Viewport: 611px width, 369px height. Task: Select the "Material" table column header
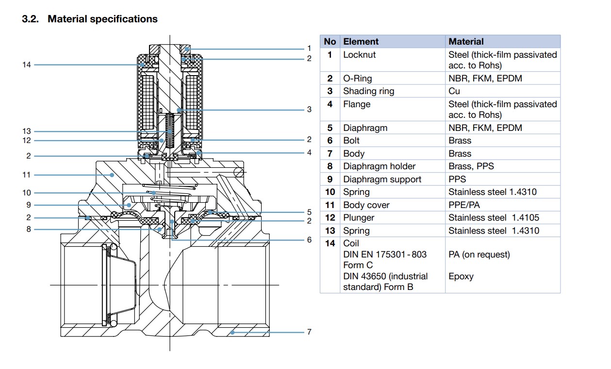466,42
